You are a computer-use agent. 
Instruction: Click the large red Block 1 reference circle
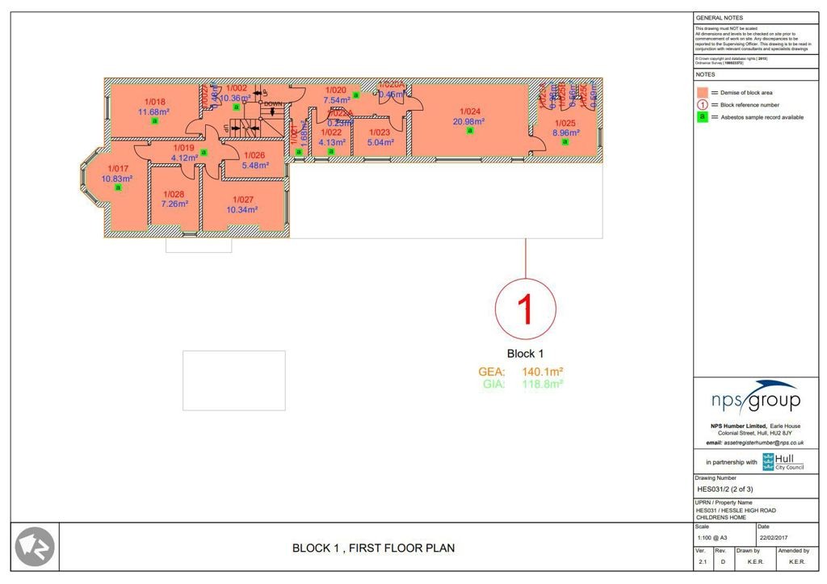pyautogui.click(x=525, y=309)
